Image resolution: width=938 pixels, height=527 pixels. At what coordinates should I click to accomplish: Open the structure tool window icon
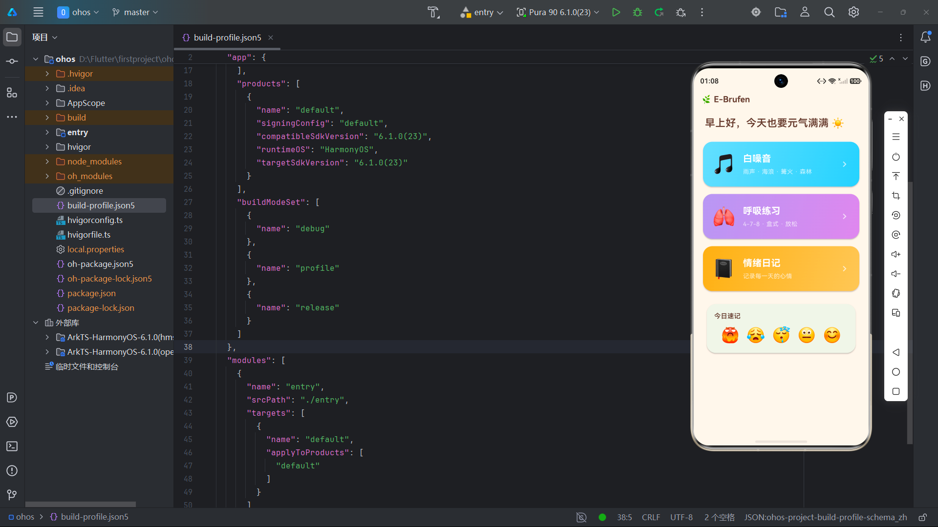12,93
